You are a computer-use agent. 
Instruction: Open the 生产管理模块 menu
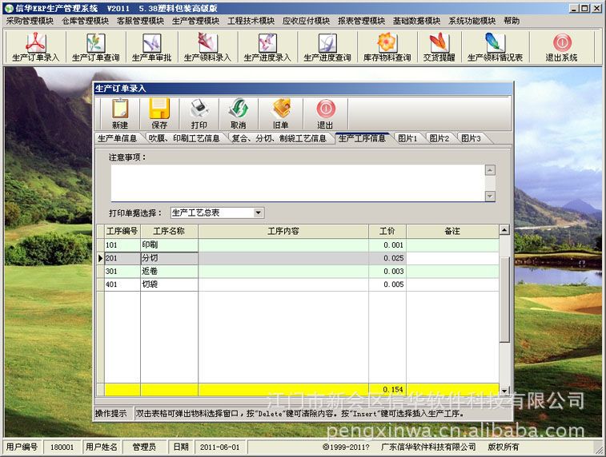point(195,21)
